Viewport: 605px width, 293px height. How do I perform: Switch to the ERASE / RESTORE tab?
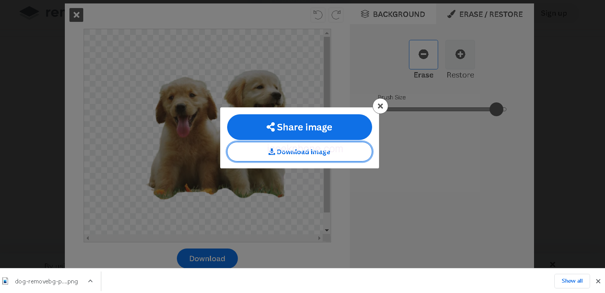[485, 14]
